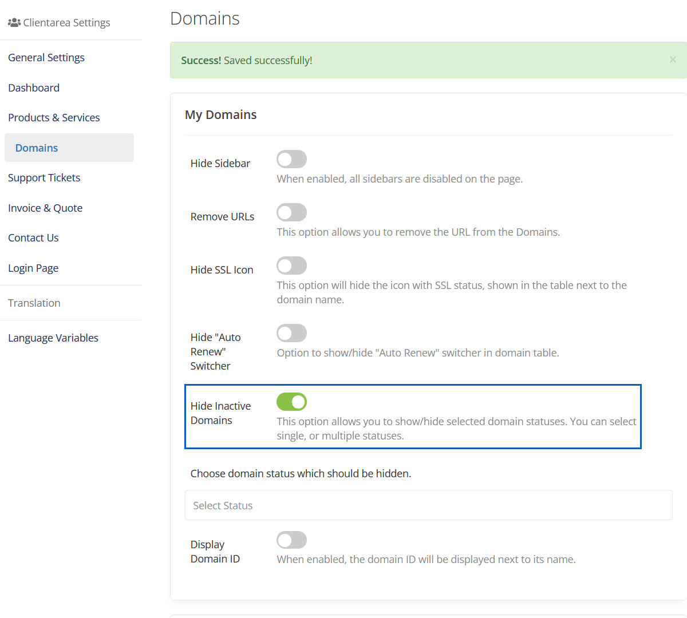Dismiss the success alert with the X
The image size is (687, 618).
point(673,60)
